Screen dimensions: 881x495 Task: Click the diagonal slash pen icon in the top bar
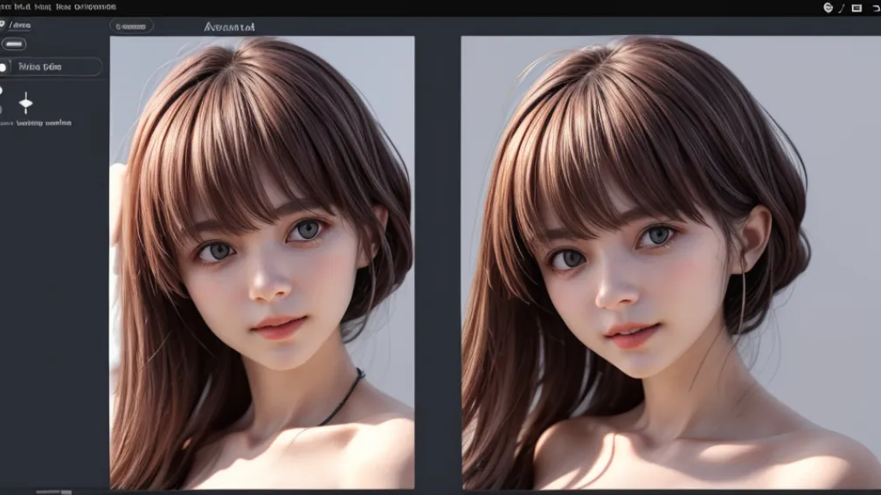click(841, 8)
